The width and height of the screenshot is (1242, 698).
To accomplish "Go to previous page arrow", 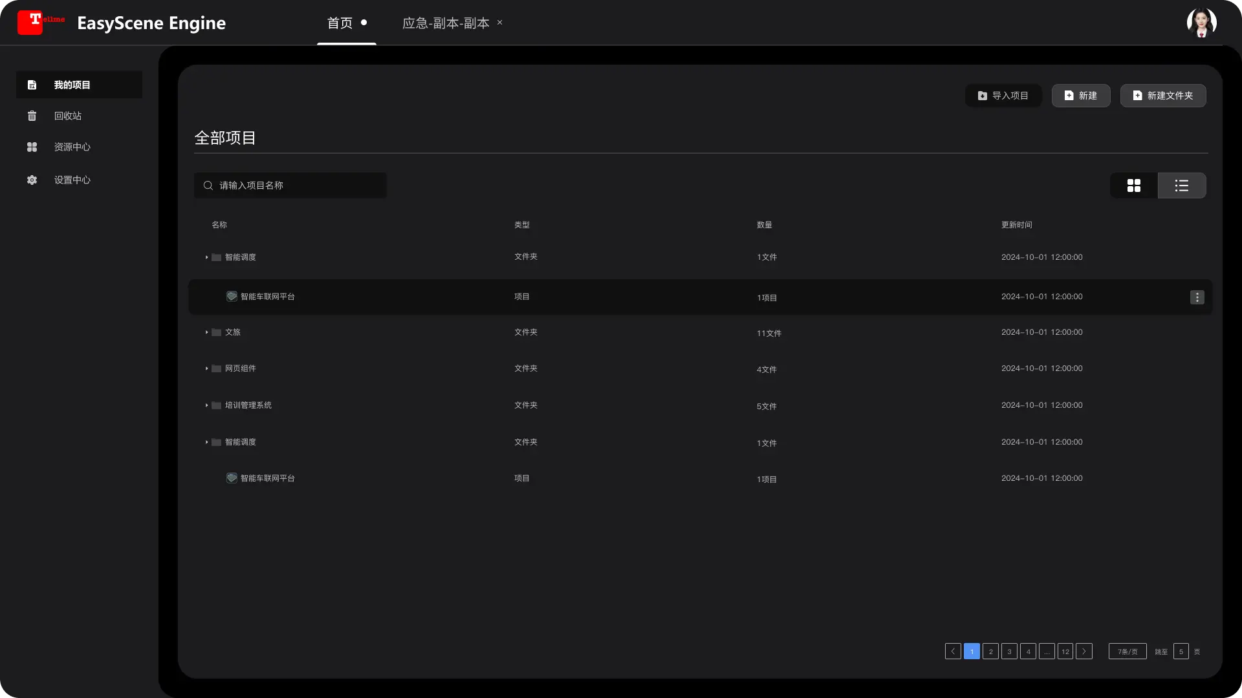I will tap(953, 651).
